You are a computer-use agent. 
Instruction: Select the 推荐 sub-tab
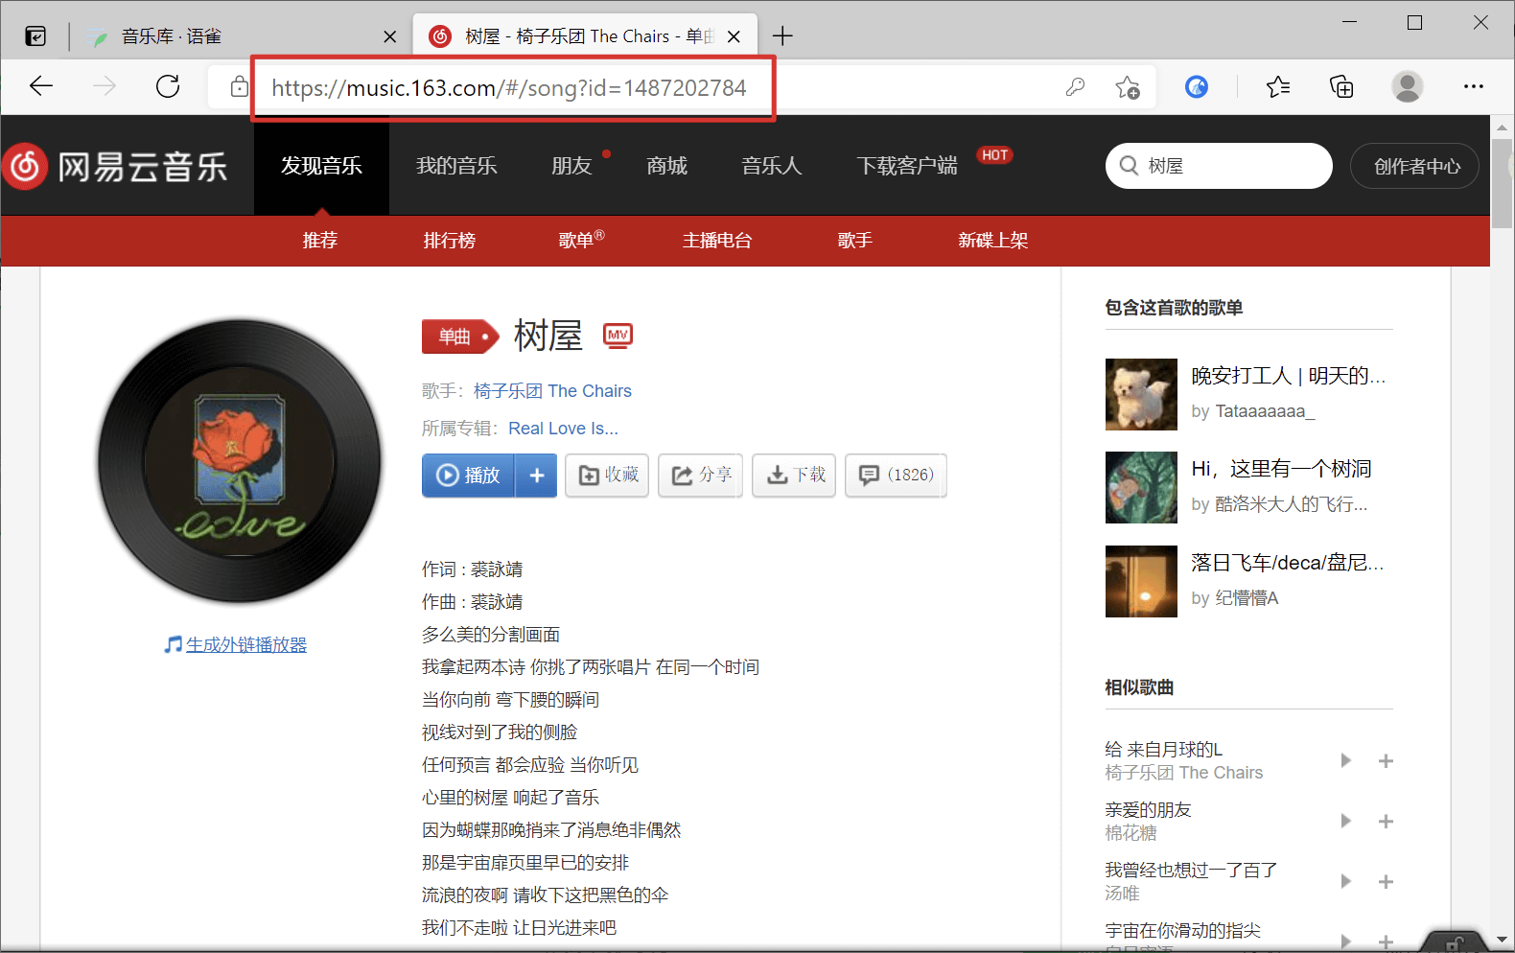[320, 241]
